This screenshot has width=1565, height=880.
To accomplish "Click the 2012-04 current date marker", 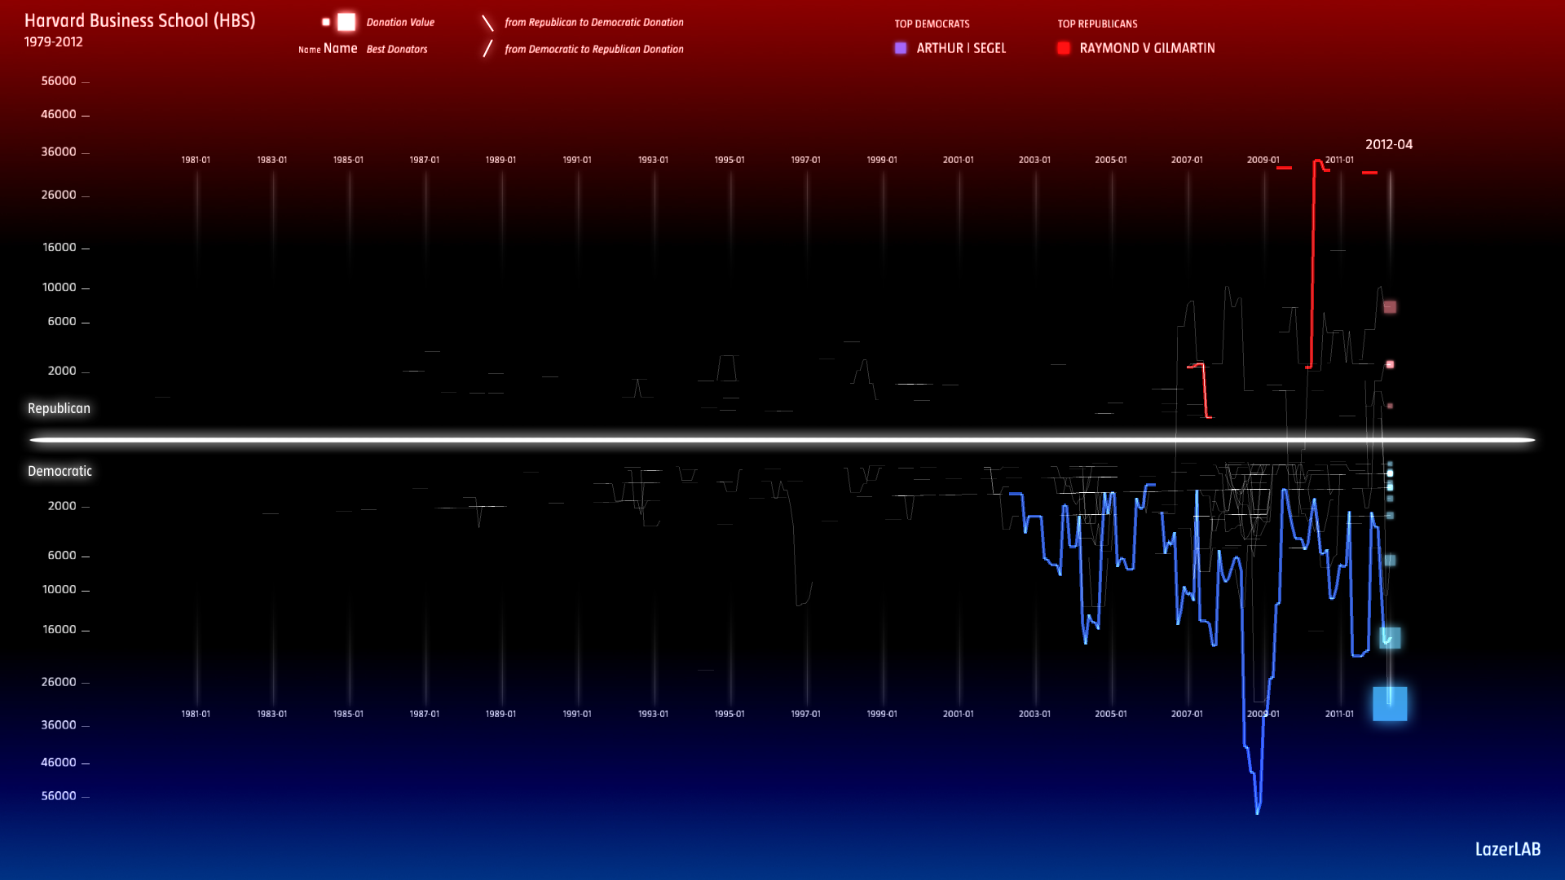I will 1389,144.
